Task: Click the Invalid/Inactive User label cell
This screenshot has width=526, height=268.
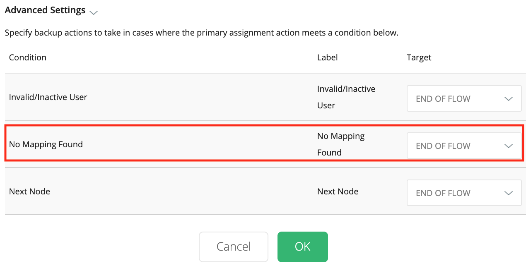Action: pos(346,97)
